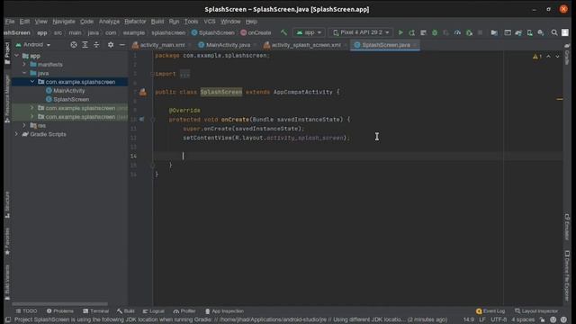Click the UTF-8 encoding in status bar
The width and height of the screenshot is (576, 324).
(499, 319)
